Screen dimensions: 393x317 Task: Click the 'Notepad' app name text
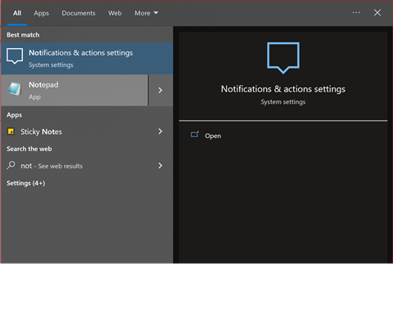click(x=43, y=85)
